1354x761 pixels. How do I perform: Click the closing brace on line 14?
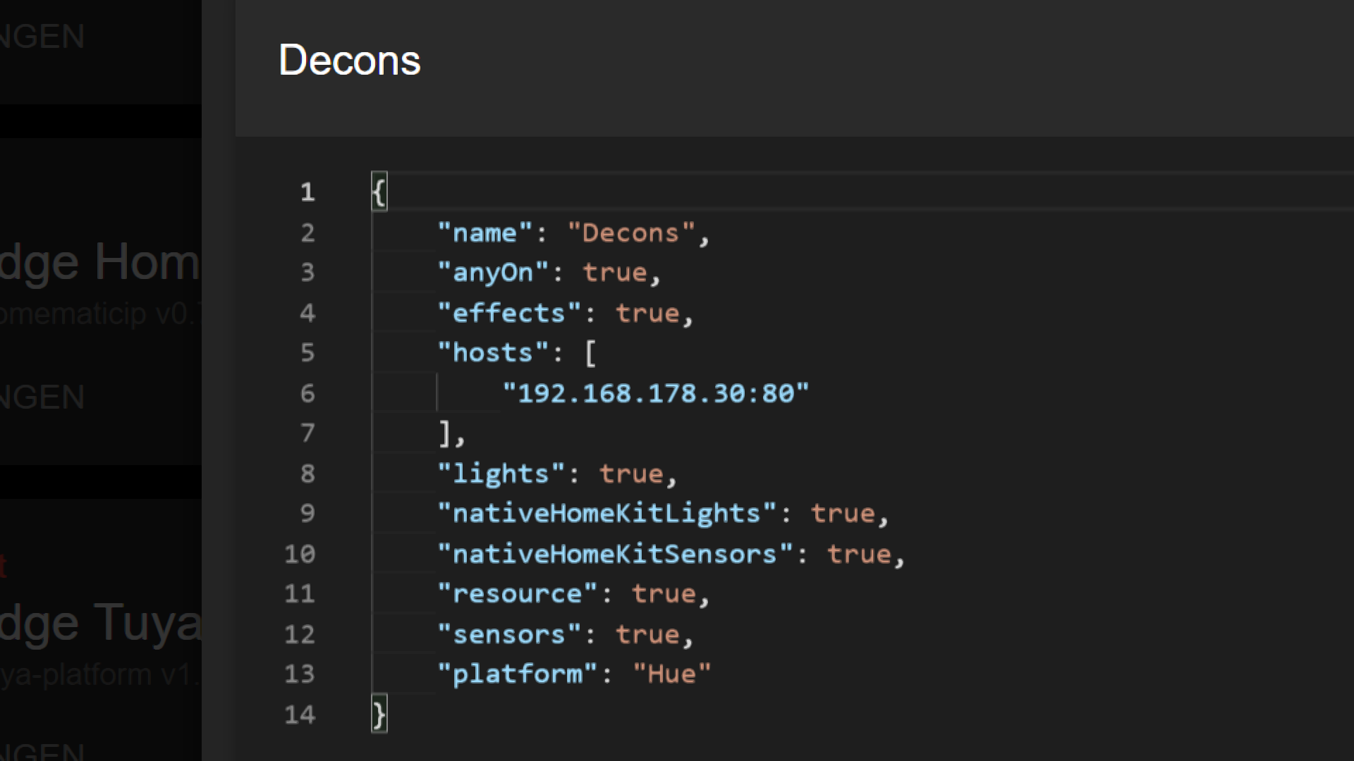point(379,714)
